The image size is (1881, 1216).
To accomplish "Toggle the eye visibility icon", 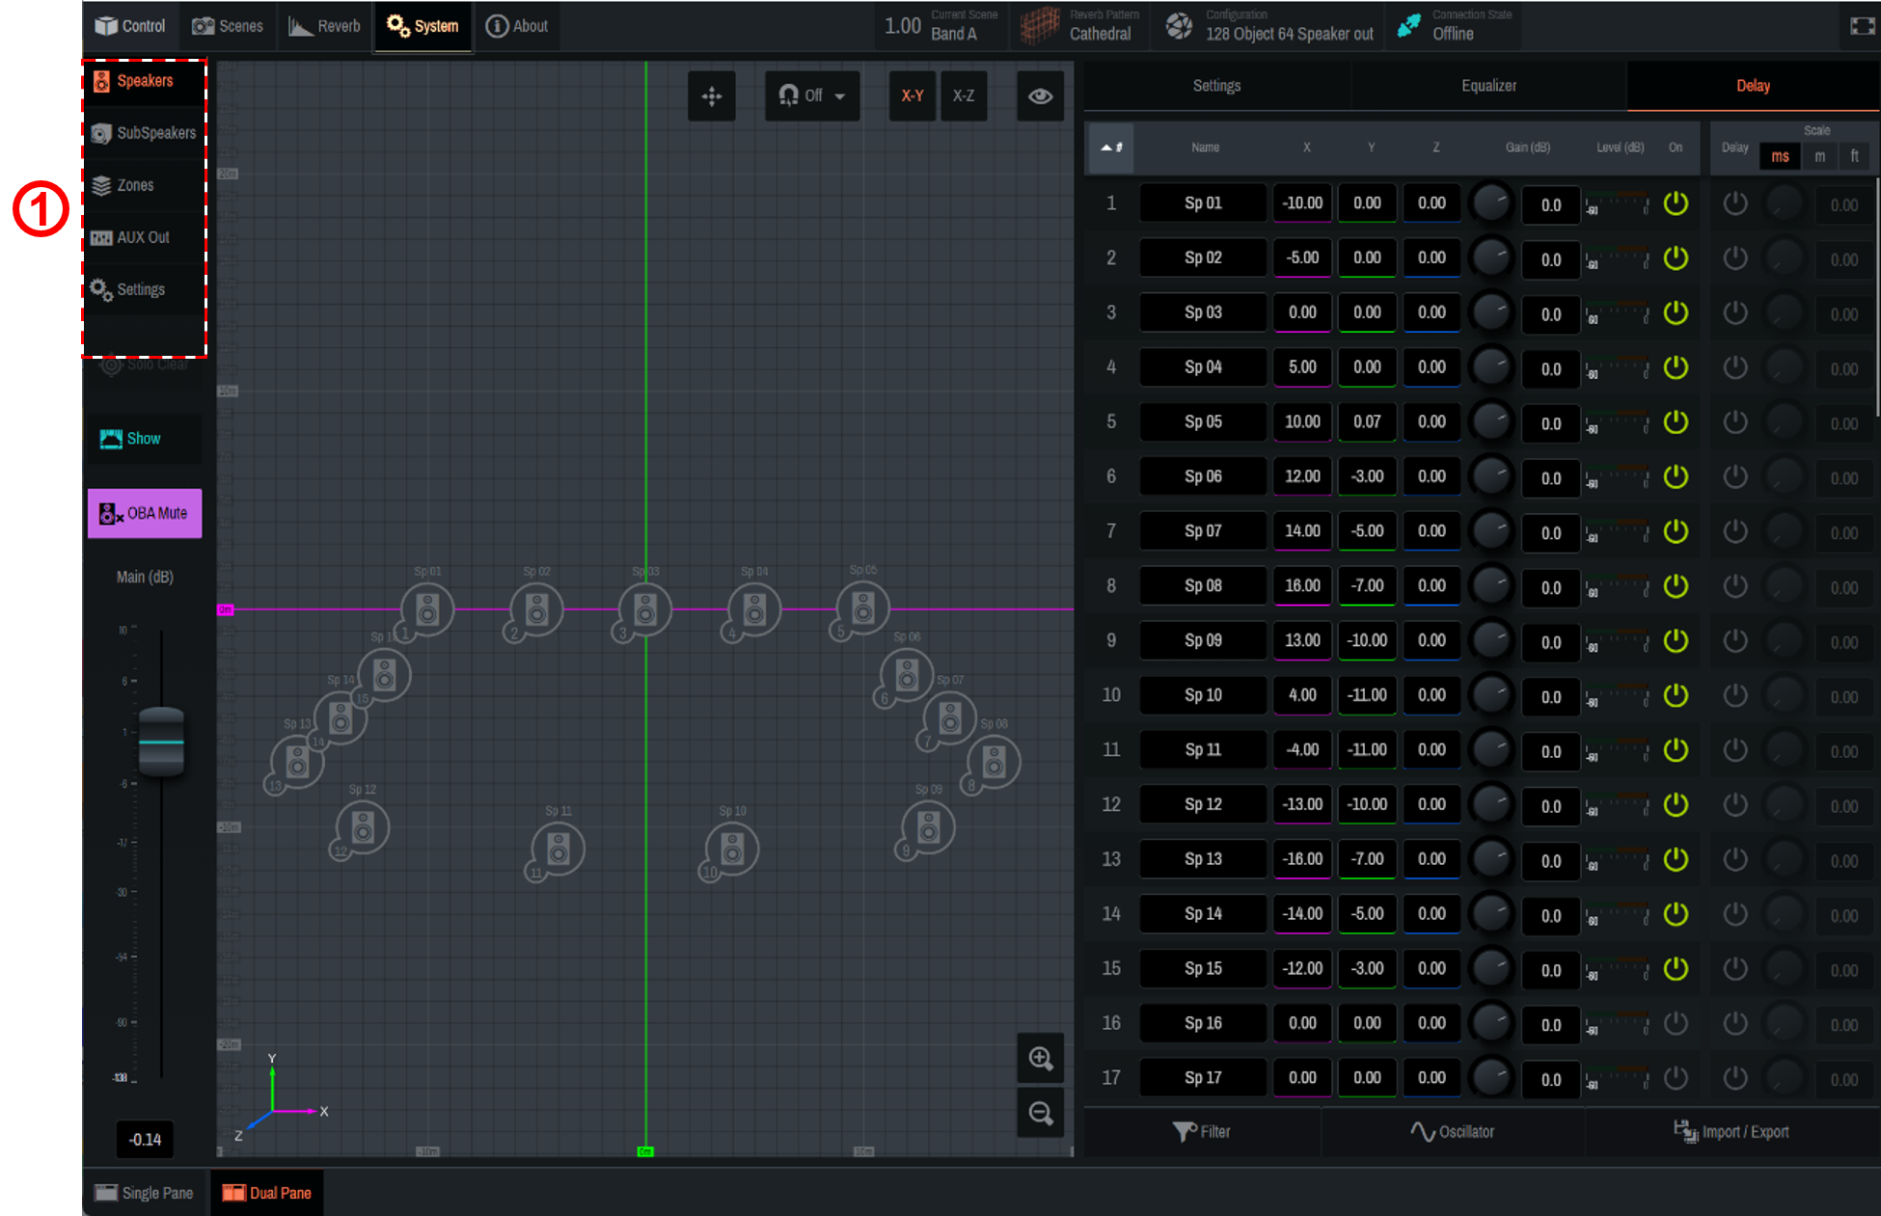I will pos(1040,96).
